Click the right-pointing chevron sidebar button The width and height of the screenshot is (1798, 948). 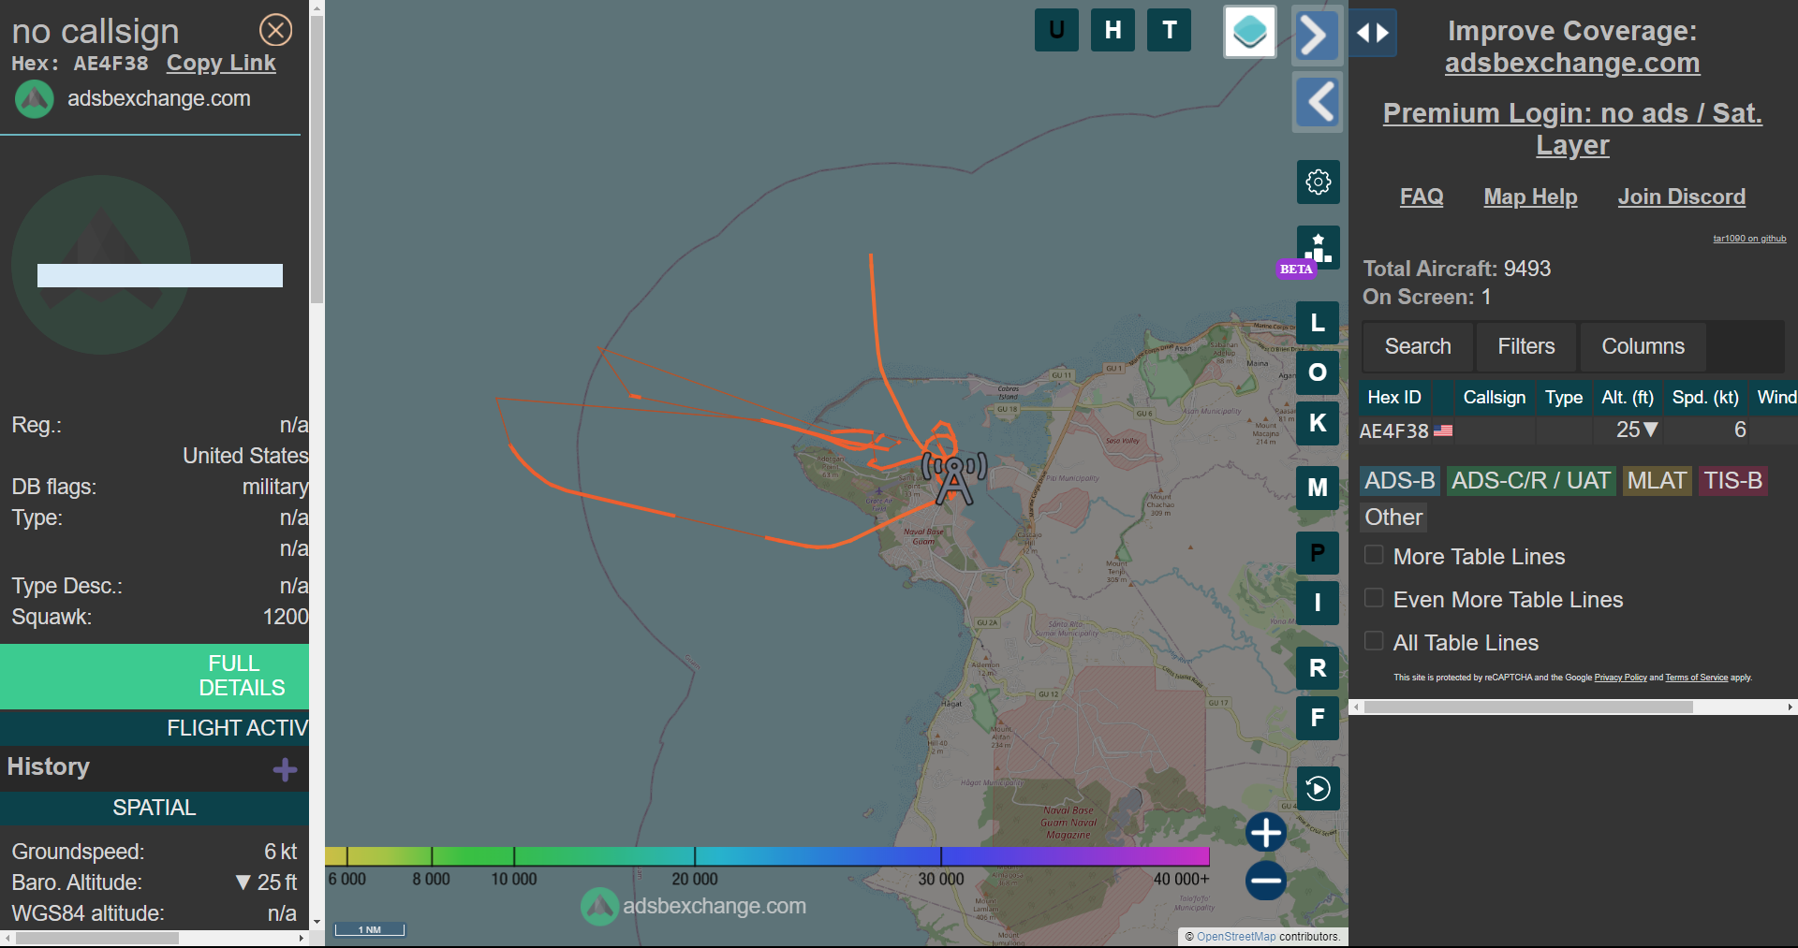1317,36
